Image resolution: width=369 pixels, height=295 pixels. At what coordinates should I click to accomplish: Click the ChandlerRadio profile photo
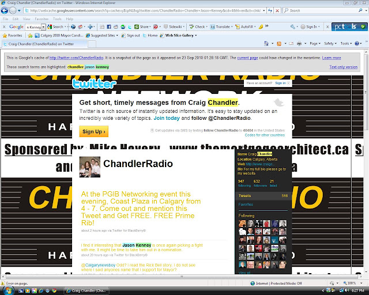[90, 167]
